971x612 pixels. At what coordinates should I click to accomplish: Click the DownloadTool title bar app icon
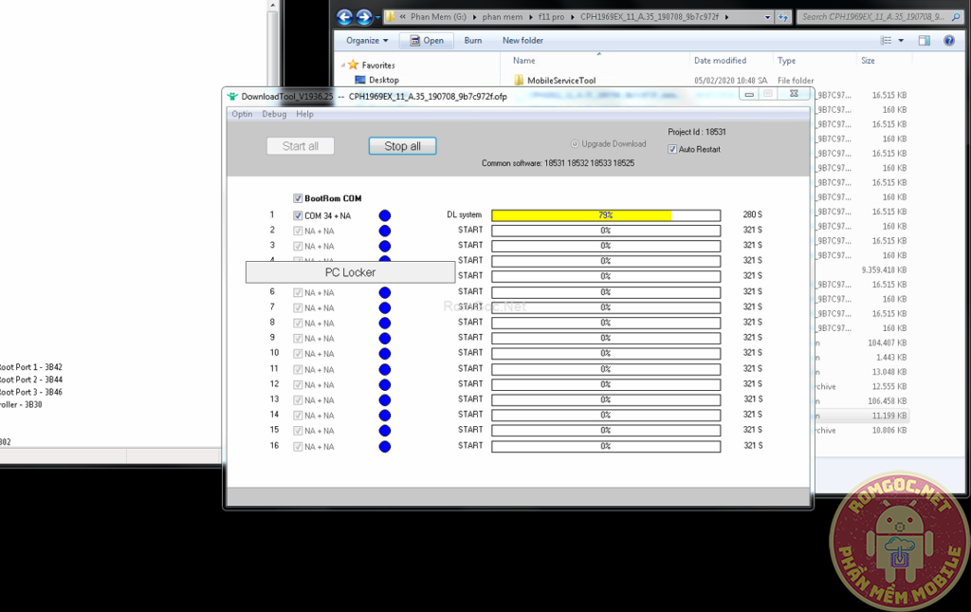coord(232,96)
